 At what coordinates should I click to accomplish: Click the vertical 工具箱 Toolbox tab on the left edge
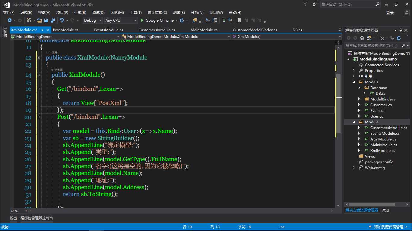(5, 32)
